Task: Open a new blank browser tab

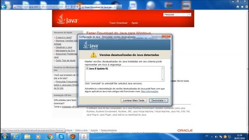Action: click(119, 7)
